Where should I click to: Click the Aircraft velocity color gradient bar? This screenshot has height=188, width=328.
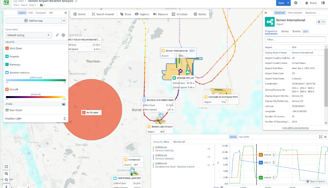[36, 97]
